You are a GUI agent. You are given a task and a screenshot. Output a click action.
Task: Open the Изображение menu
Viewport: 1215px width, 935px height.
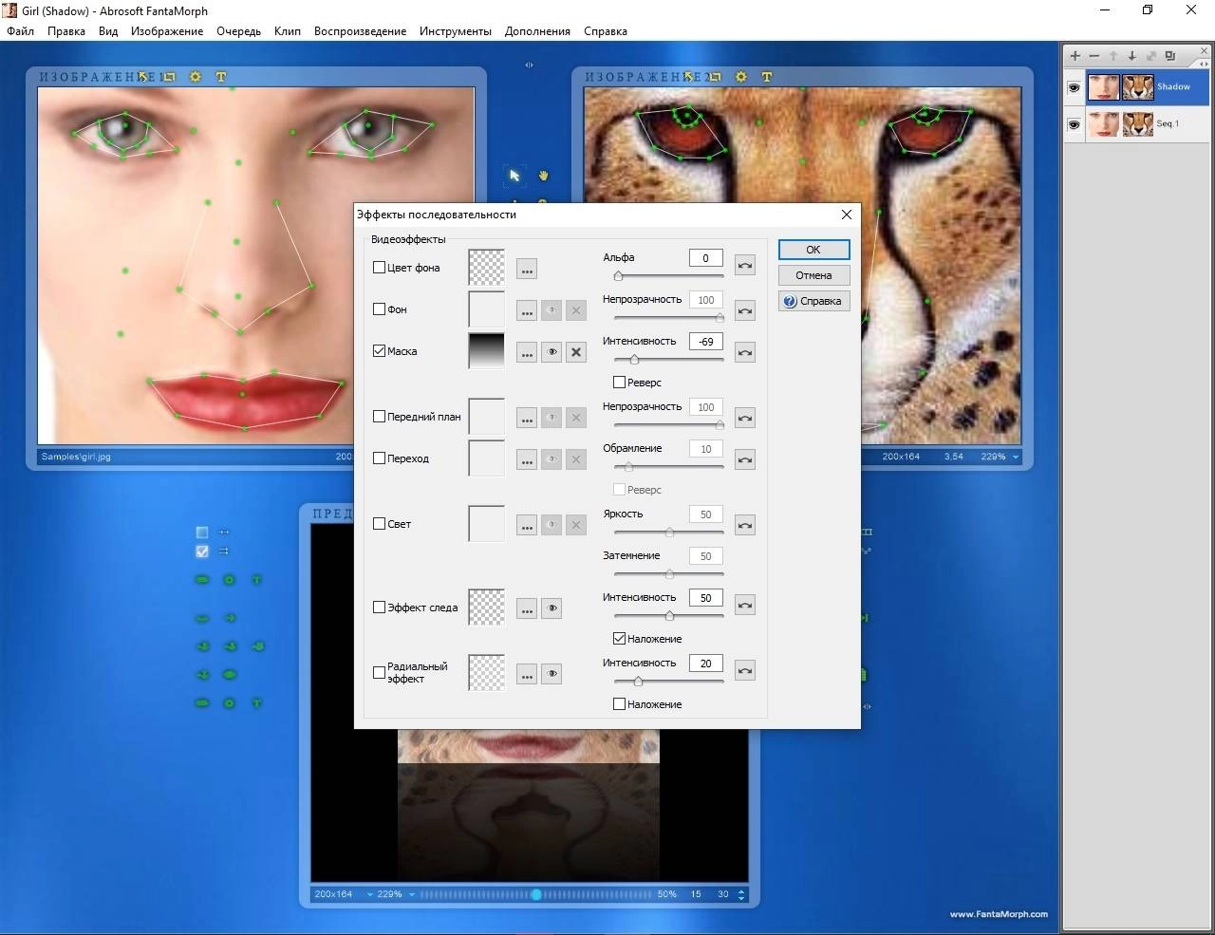(167, 31)
